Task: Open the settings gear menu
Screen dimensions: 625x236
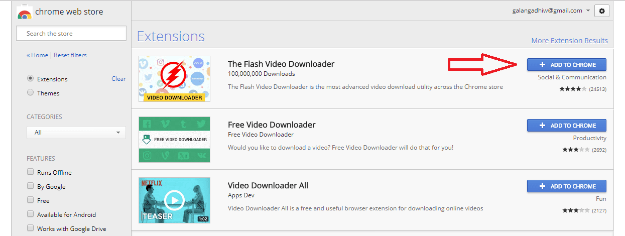Action: 602,11
